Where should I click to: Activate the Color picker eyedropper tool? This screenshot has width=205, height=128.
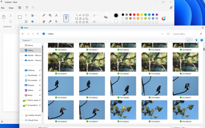pyautogui.click(x=50, y=22)
